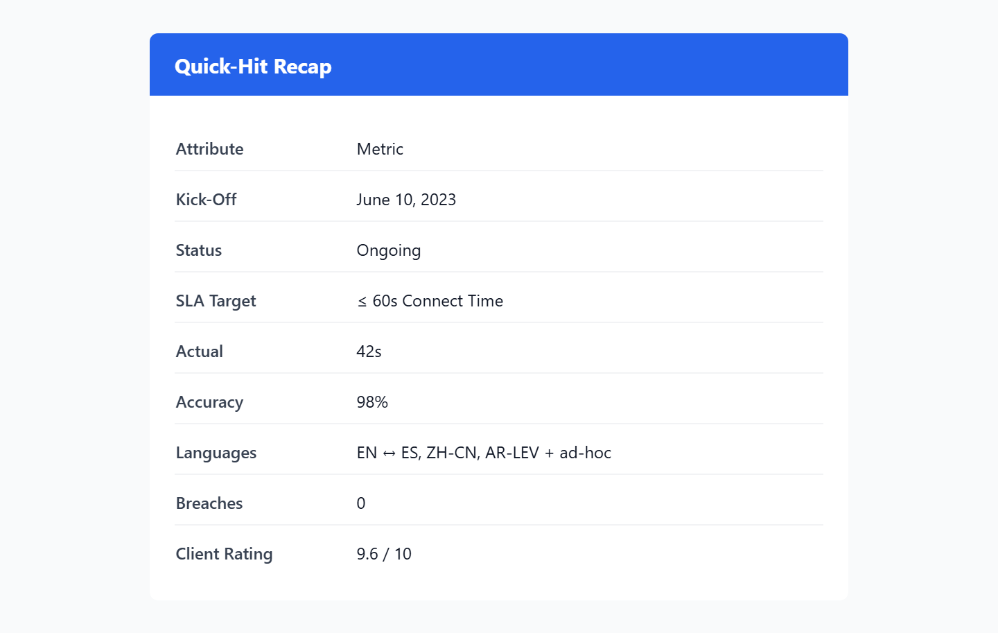Click the bidirectional arrow after EN
The height and width of the screenshot is (633, 998).
[x=389, y=453]
